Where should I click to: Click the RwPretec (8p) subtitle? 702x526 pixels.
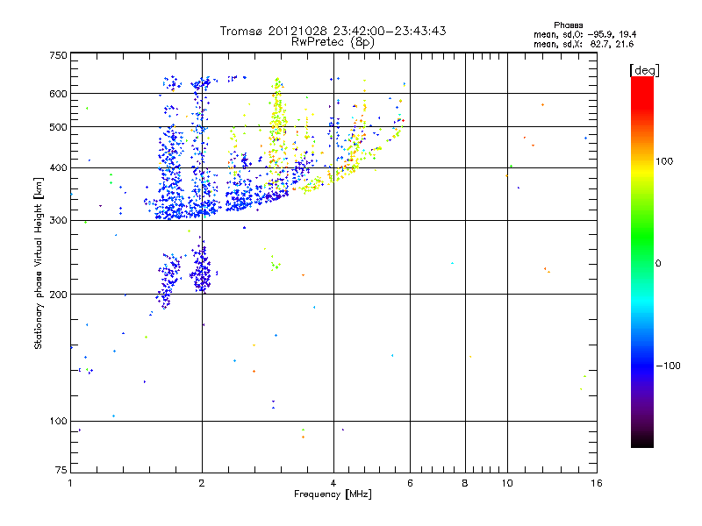coord(333,41)
